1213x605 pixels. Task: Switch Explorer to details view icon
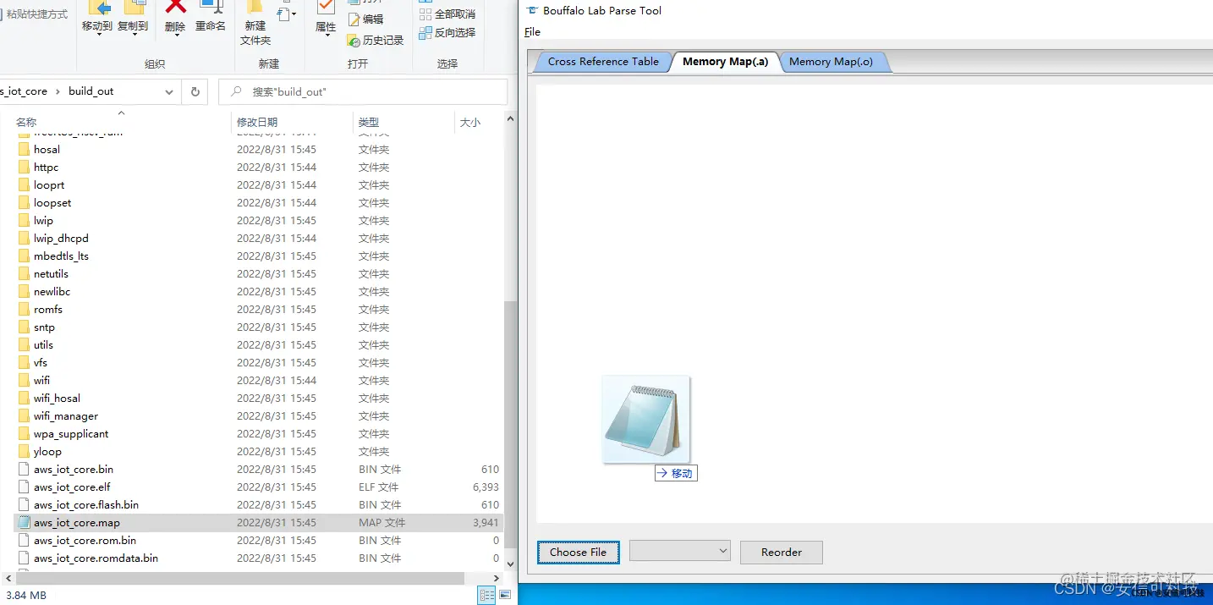(x=486, y=596)
